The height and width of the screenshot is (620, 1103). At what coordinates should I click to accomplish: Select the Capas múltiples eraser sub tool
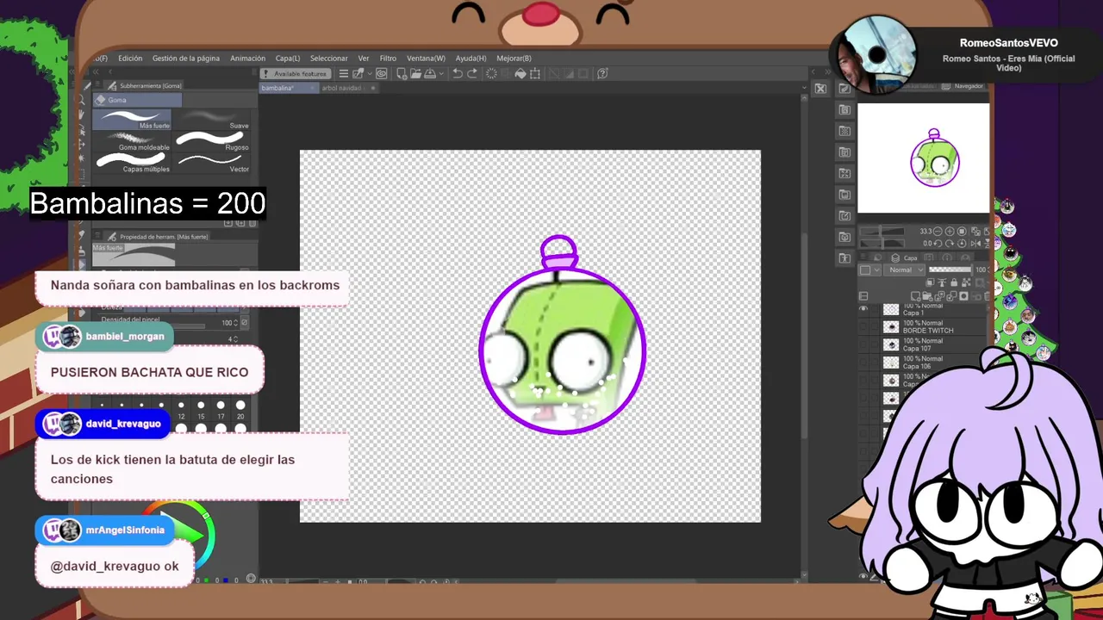(133, 162)
